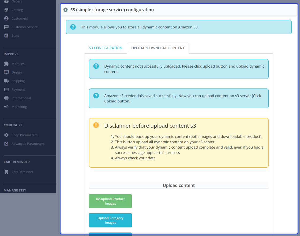This screenshot has width=300, height=236.
Task: Open the Catalog menu entry
Action: tap(17, 10)
